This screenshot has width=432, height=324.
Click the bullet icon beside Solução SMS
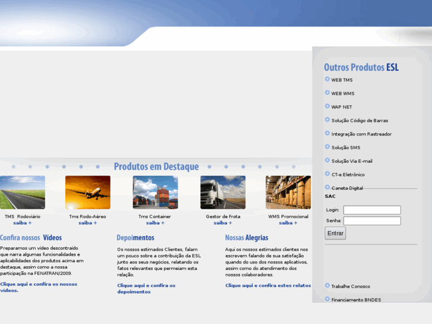(327, 147)
